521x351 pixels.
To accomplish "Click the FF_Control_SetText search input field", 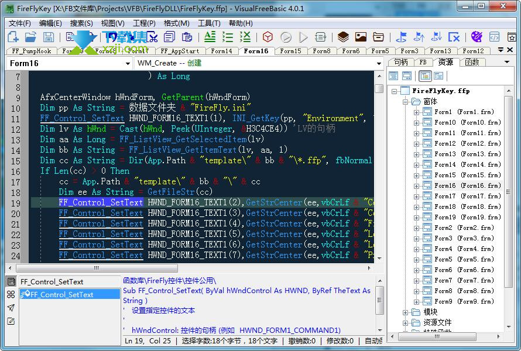I will tap(70, 282).
